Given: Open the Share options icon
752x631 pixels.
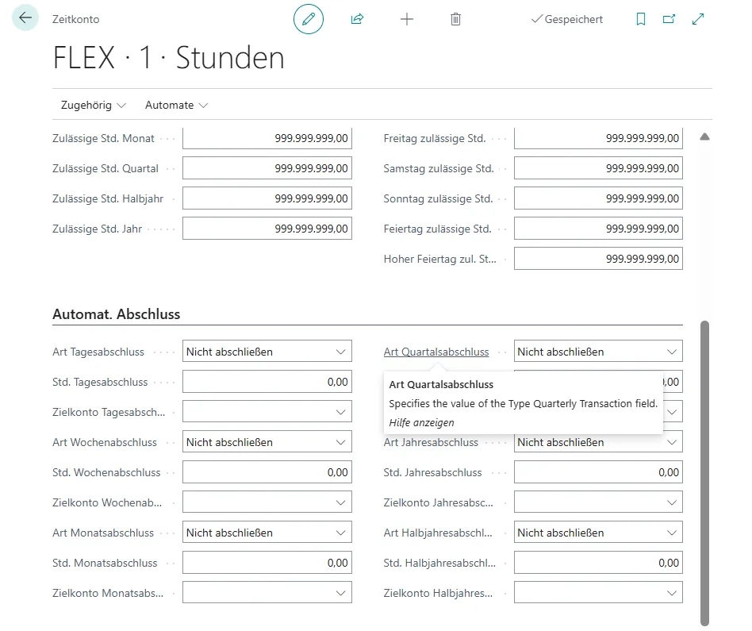Looking at the screenshot, I should [x=357, y=19].
